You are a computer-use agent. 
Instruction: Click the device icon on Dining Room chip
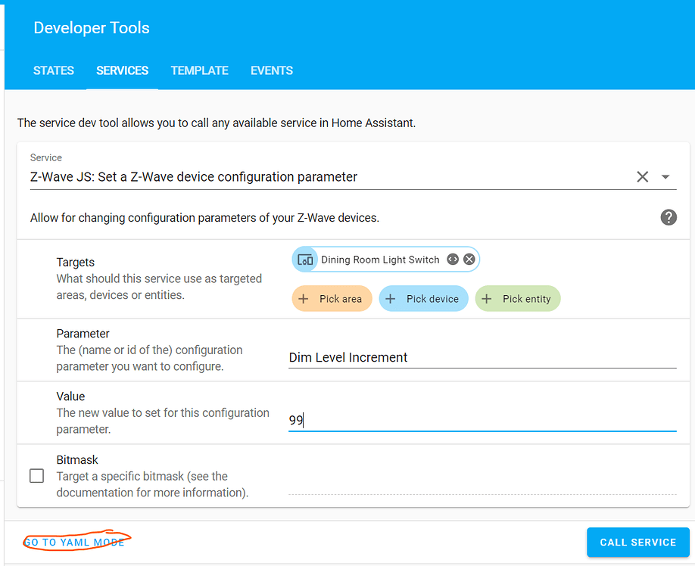305,260
